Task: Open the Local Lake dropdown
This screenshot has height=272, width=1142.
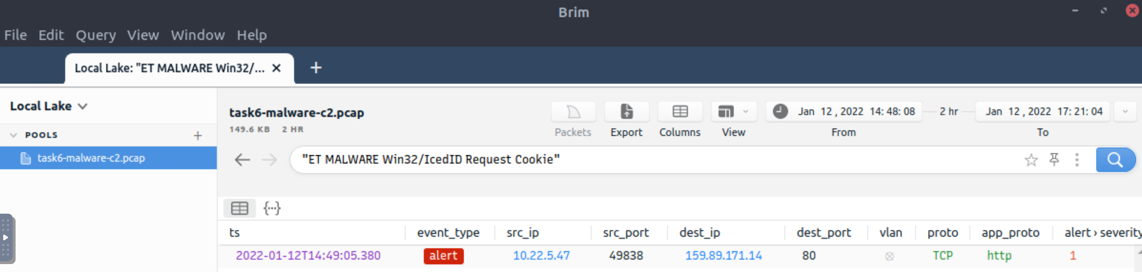Action: (x=49, y=106)
